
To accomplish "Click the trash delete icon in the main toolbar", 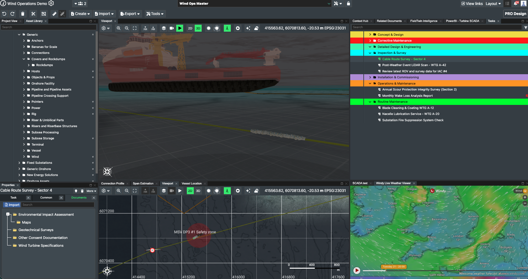I will (23, 14).
